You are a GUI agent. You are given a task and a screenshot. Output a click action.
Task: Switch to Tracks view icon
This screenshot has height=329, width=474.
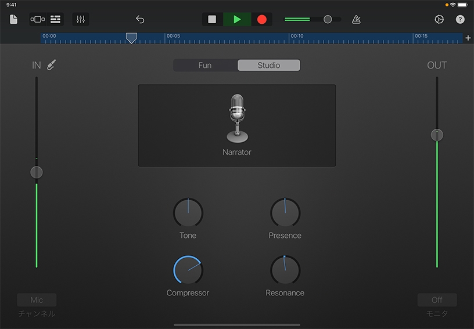(x=56, y=19)
